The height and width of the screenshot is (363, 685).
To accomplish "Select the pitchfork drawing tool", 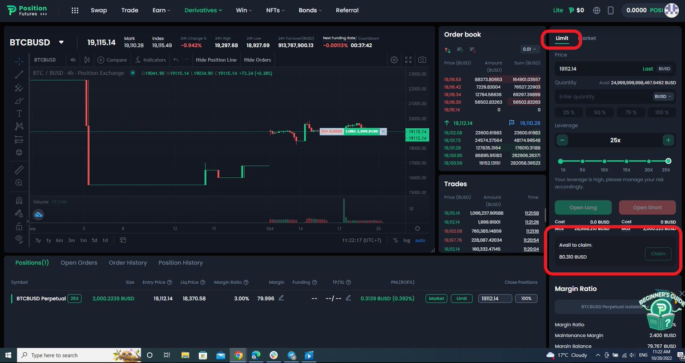I will pos(19,87).
